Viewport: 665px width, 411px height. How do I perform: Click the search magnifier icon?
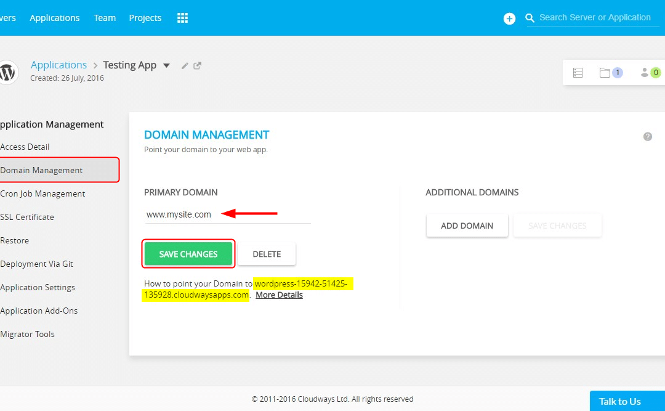(x=530, y=18)
